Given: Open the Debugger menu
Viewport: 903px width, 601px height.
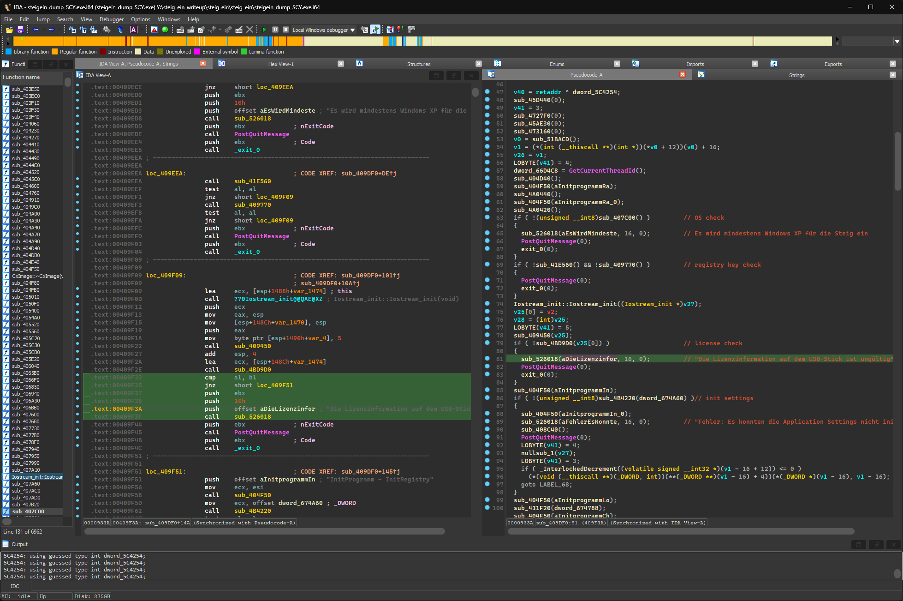Looking at the screenshot, I should coord(111,19).
